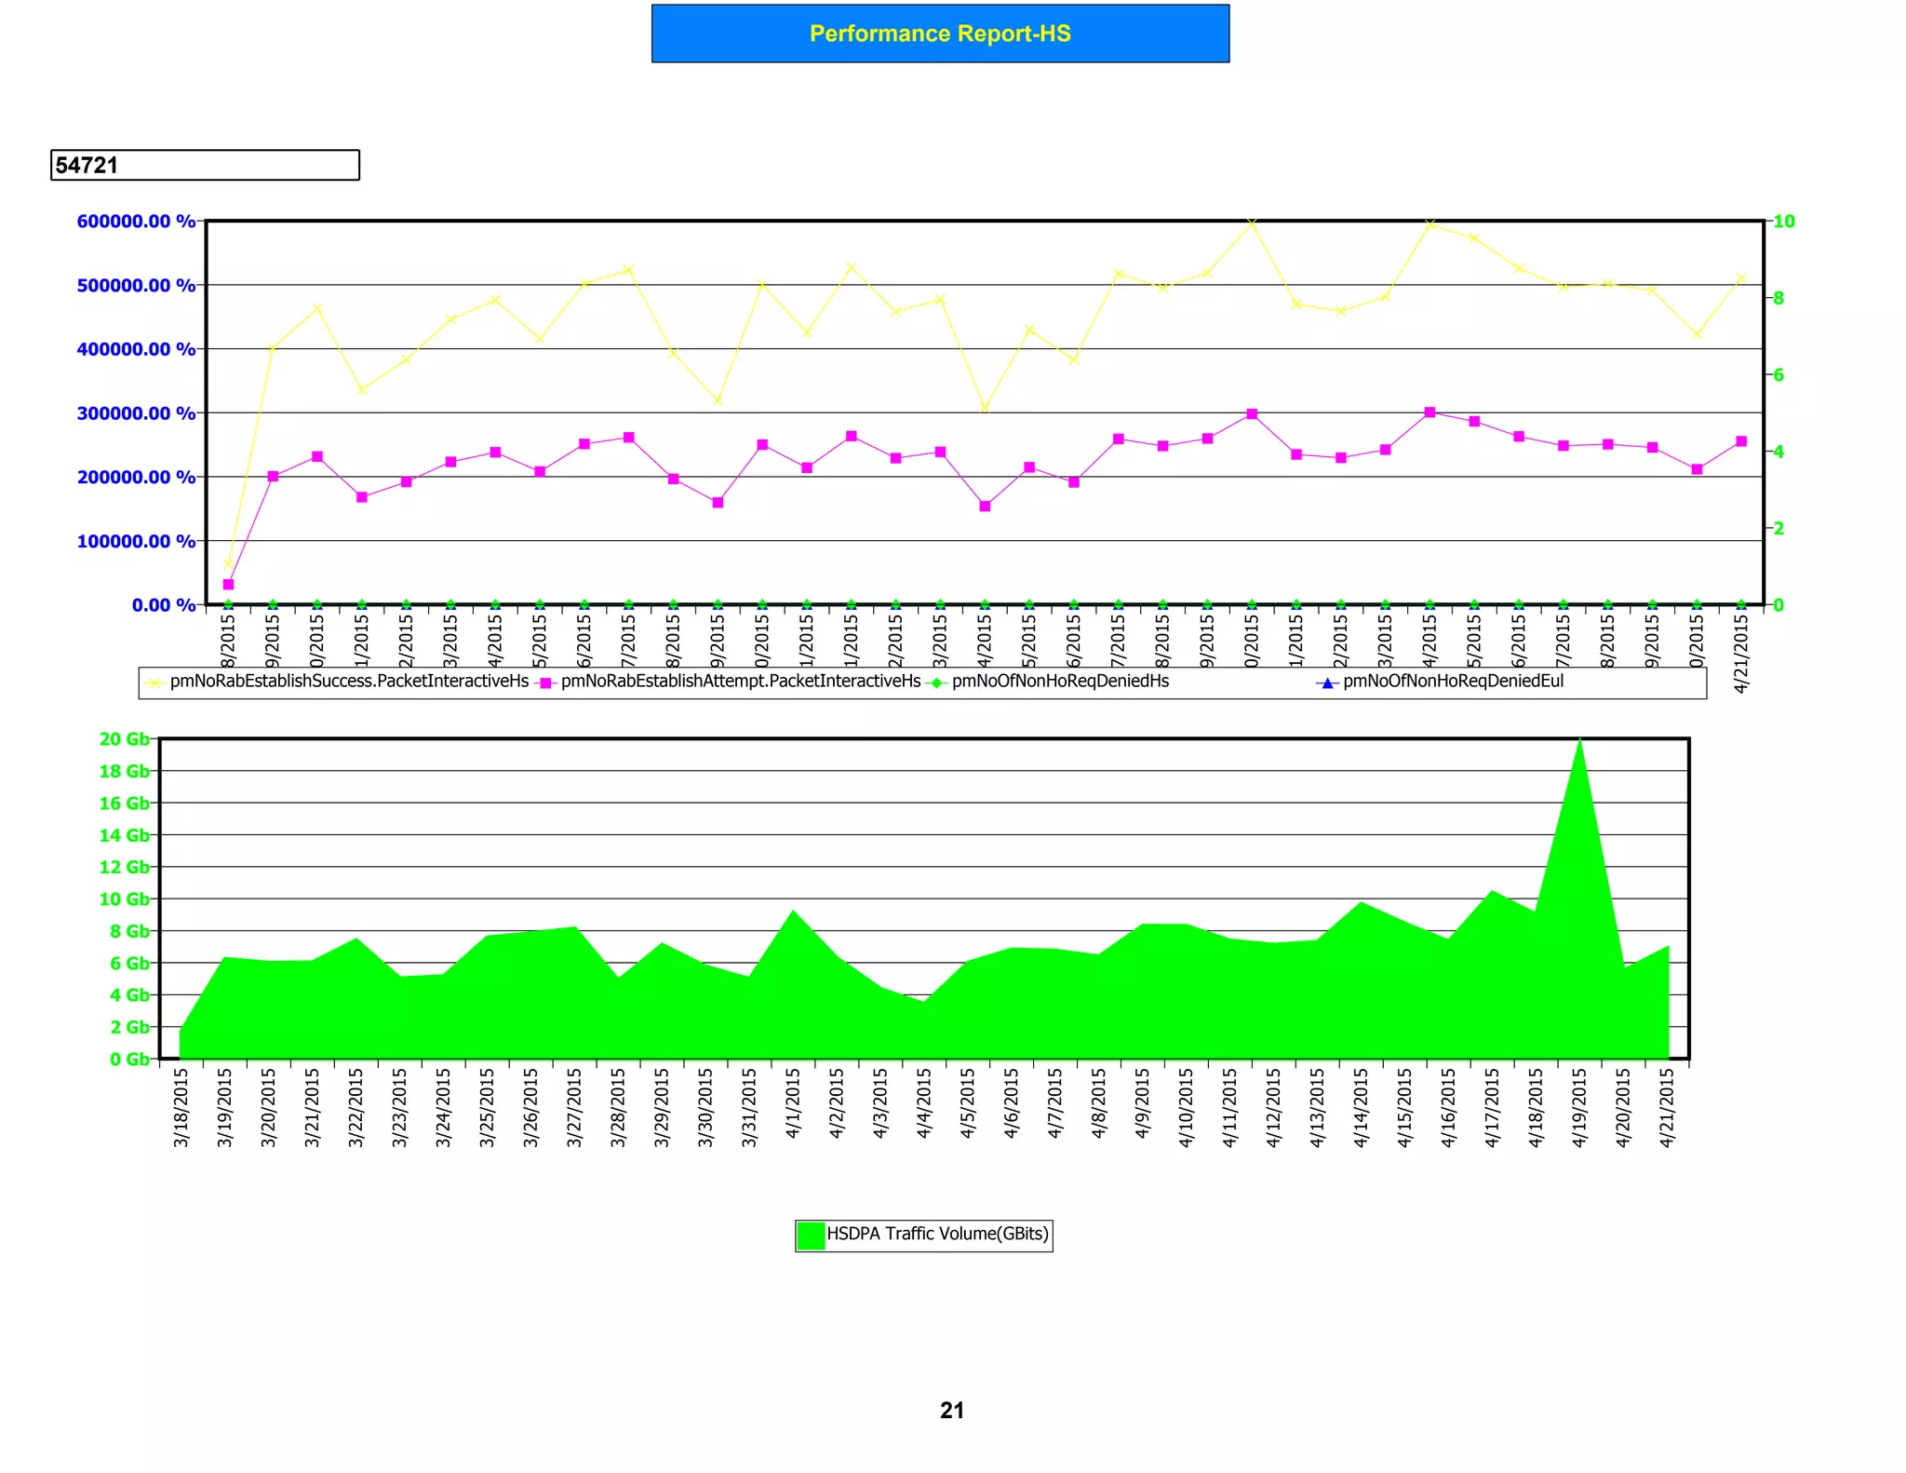This screenshot has width=1906, height=1473.
Task: Click the first magenta square data point
Action: pos(229,584)
